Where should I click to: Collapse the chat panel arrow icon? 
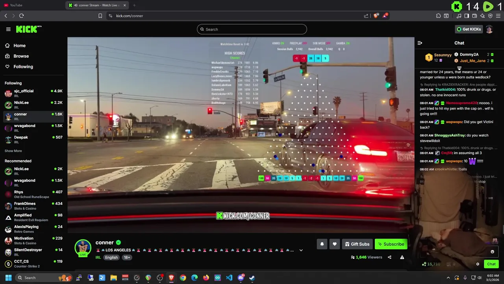420,43
